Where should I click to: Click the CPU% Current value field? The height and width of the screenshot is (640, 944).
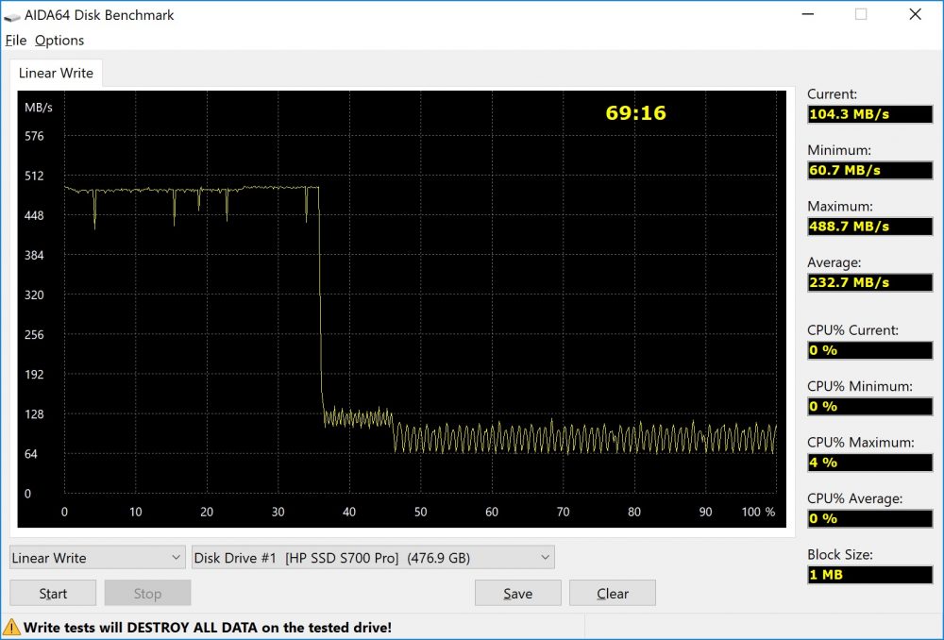coord(869,350)
